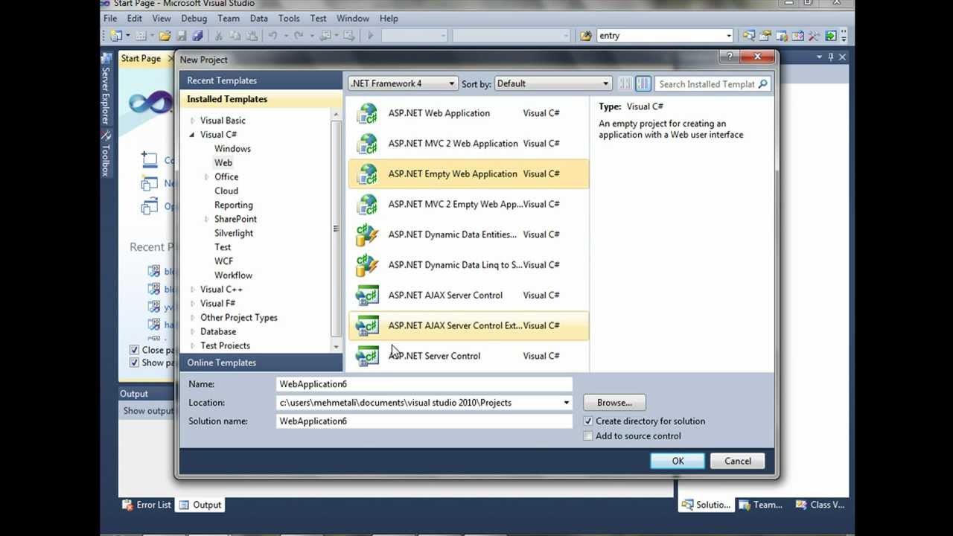This screenshot has width=953, height=536.
Task: Open the Output tab at bottom
Action: point(200,505)
